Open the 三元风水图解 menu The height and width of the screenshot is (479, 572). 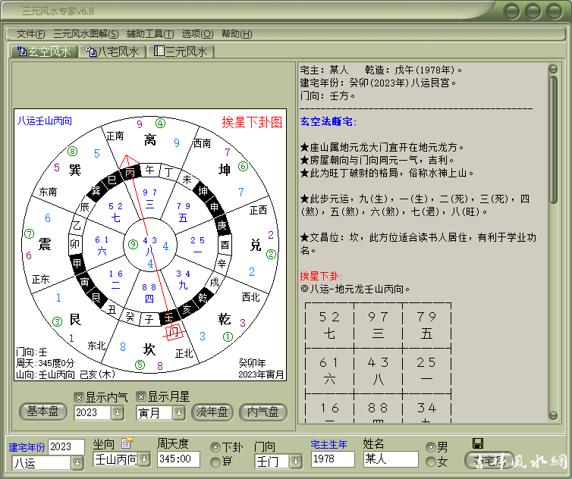[x=86, y=34]
